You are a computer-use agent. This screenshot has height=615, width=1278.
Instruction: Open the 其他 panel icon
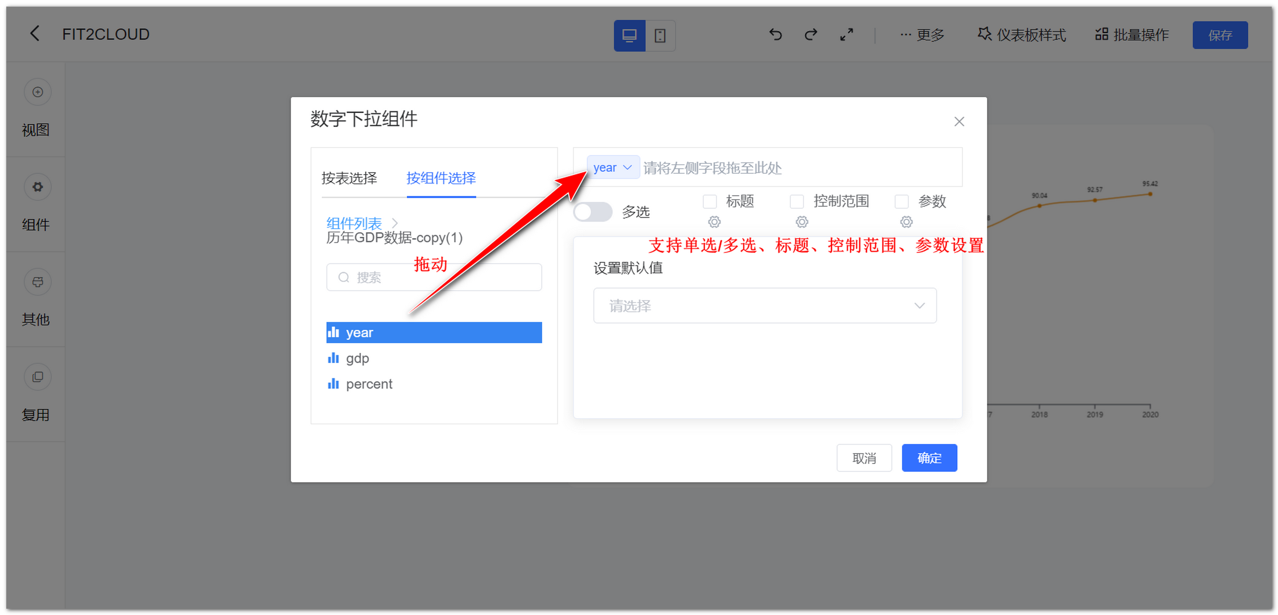[37, 282]
